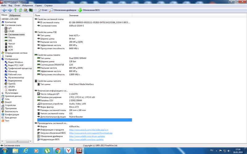The width and height of the screenshot is (247, 154).
Task: Select Конфигурация in the tree
Action: [x=12, y=115]
